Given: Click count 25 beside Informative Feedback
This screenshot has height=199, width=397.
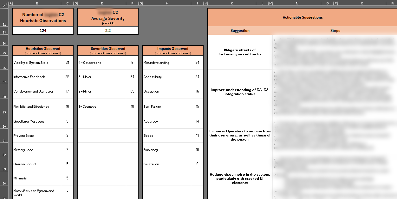Looking at the screenshot, I should pos(67,77).
